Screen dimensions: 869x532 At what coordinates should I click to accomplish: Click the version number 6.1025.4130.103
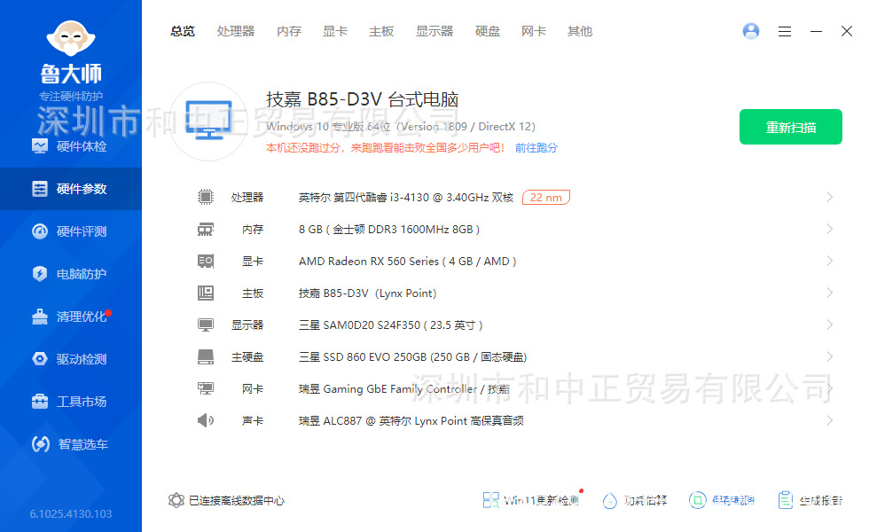pos(71,513)
